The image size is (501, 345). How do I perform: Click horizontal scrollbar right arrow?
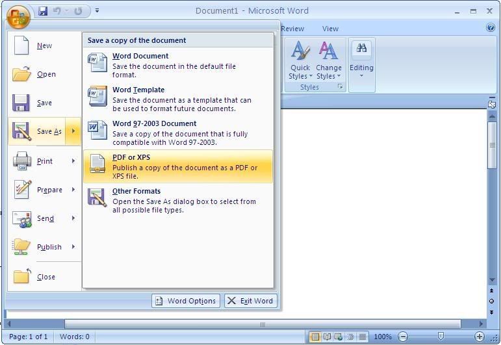point(481,324)
